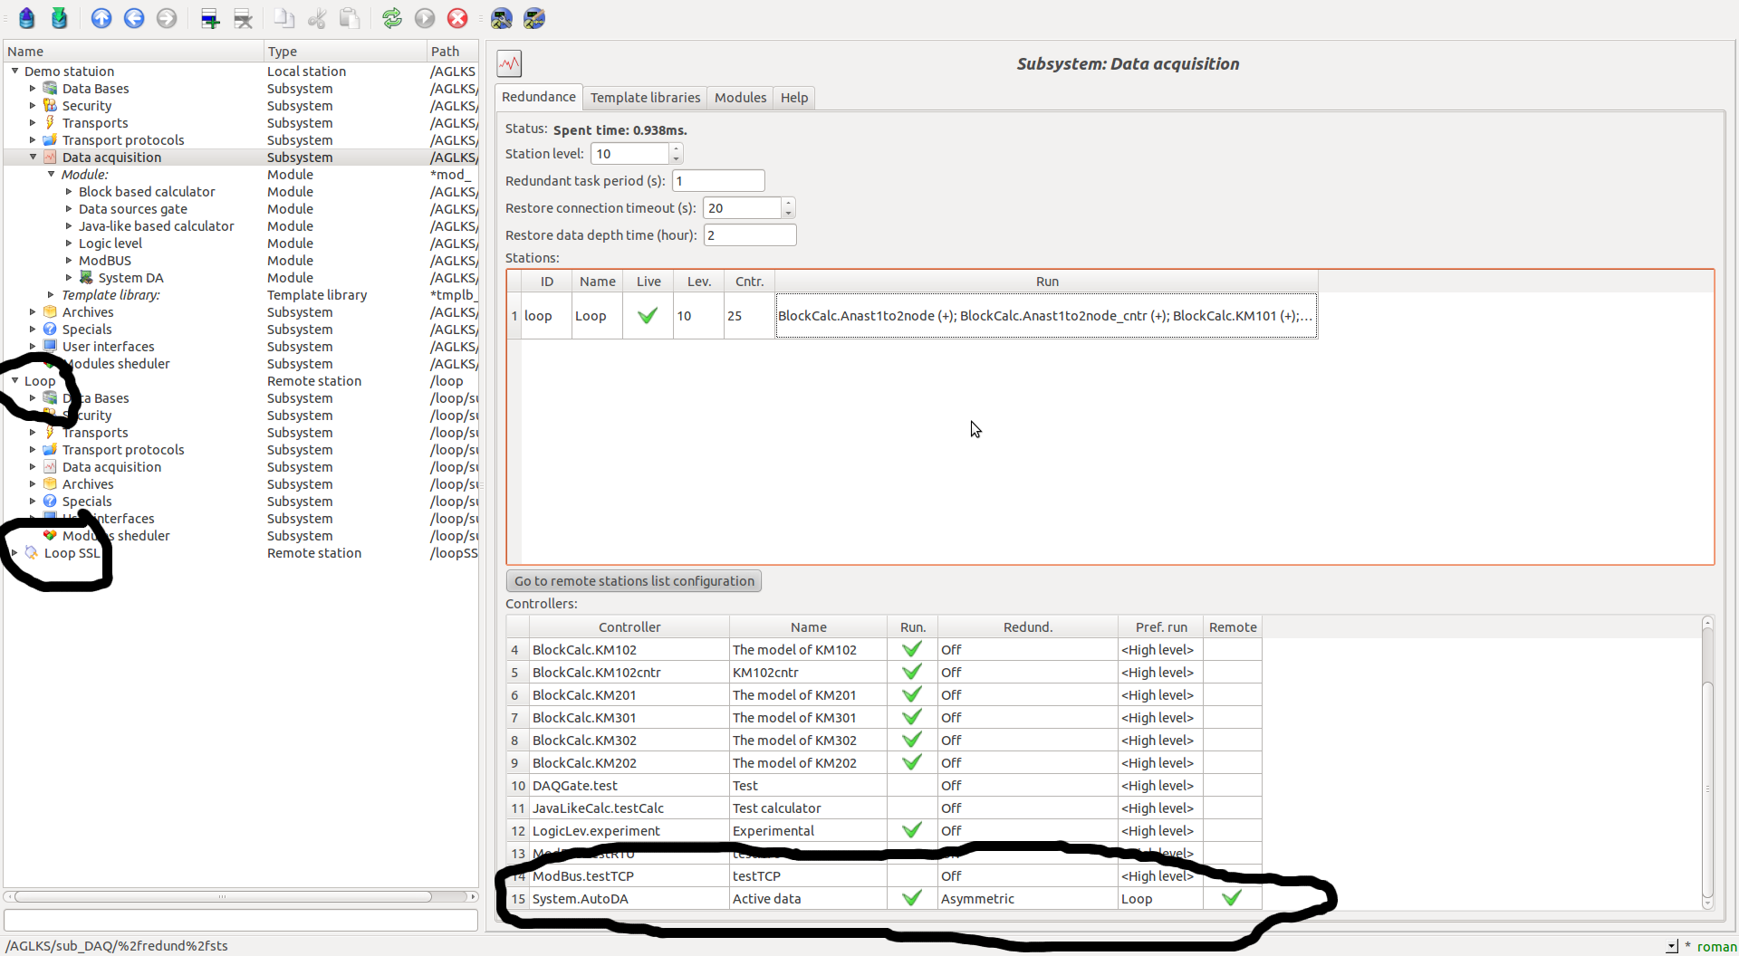Image resolution: width=1739 pixels, height=956 pixels.
Task: Go up one level with blue up arrow
Action: 101,18
